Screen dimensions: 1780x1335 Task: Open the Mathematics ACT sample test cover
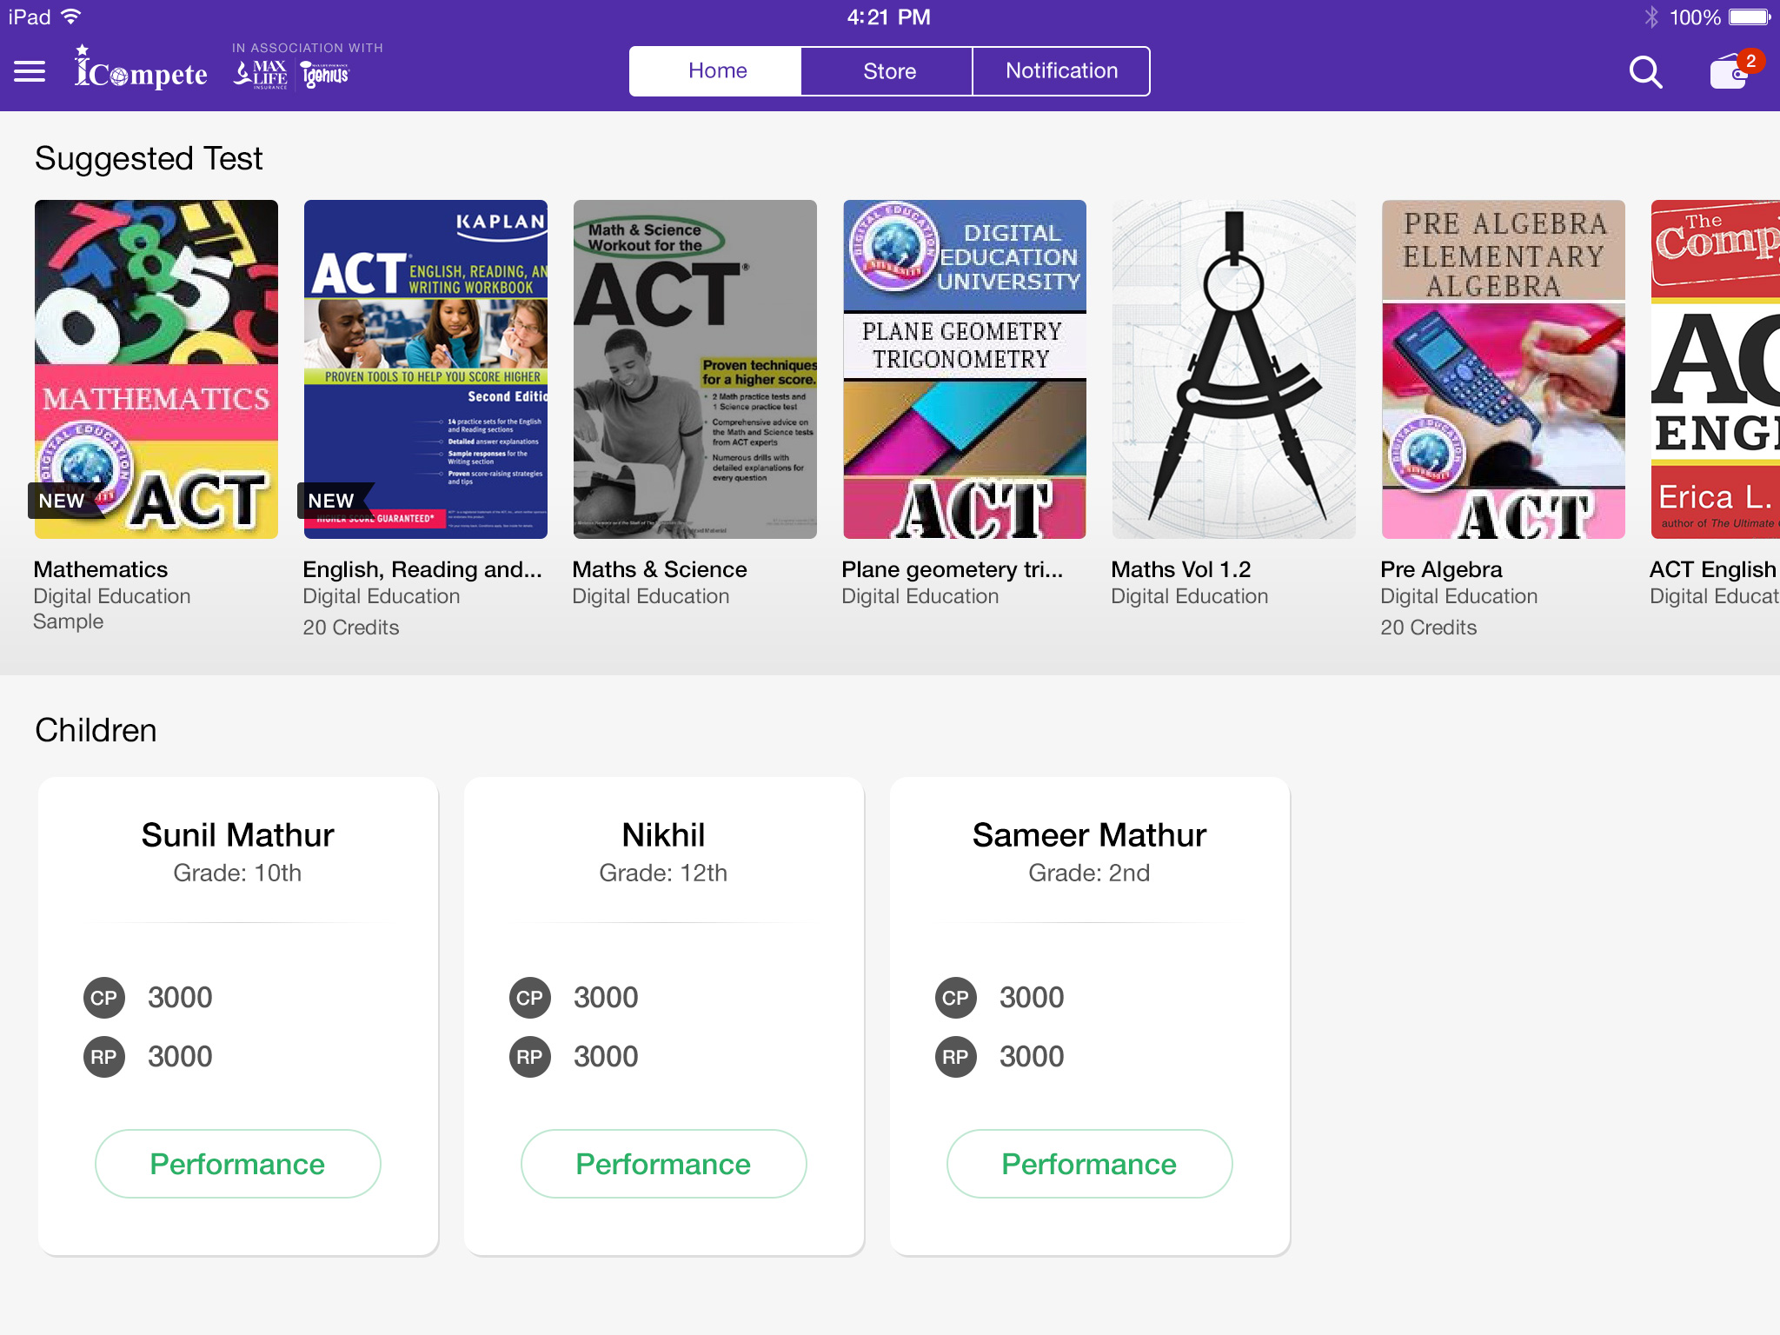pyautogui.click(x=156, y=369)
